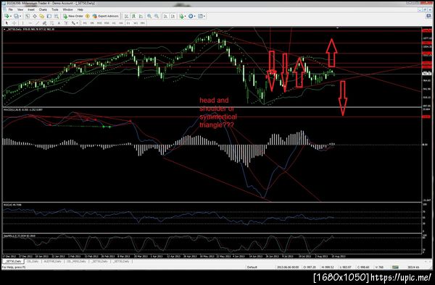This screenshot has height=285, width=435.
Task: Open the File menu
Action: (11, 9)
